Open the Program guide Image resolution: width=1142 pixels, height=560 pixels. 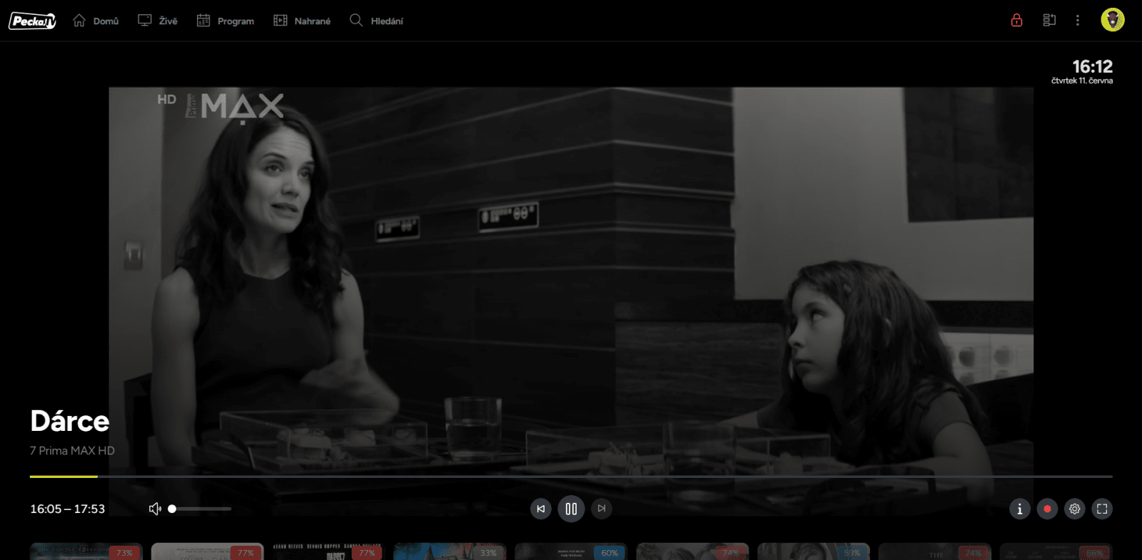[226, 21]
